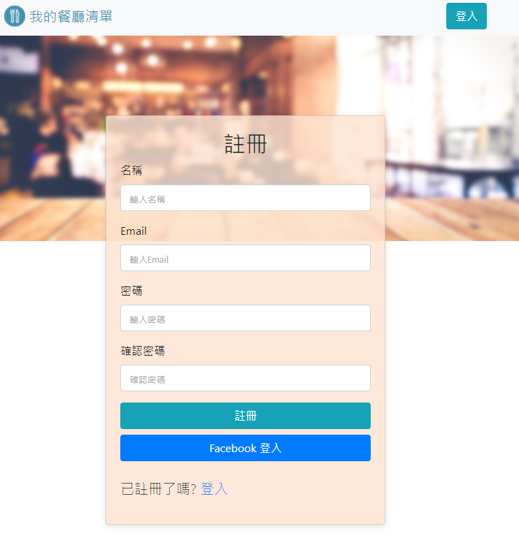Click the 確認密碼 field label

(143, 351)
